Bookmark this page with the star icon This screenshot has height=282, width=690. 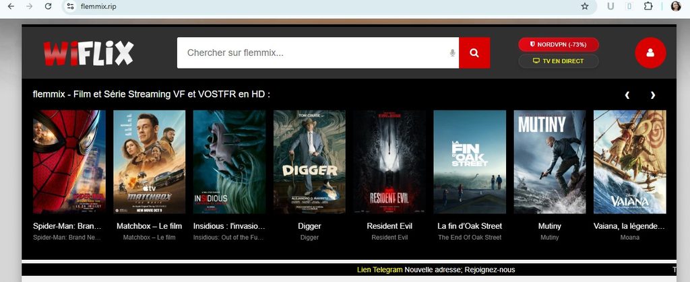point(584,6)
